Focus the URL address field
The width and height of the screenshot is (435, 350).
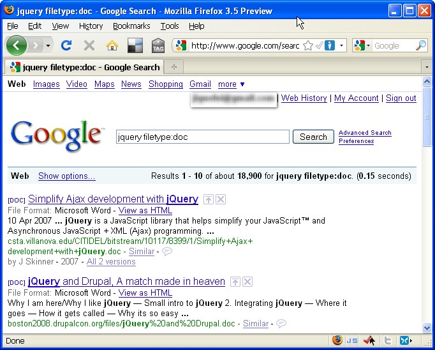(x=245, y=45)
